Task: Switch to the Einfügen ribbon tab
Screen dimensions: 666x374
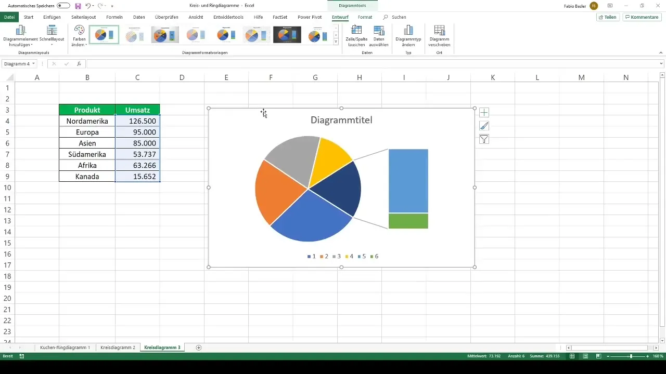Action: (52, 17)
